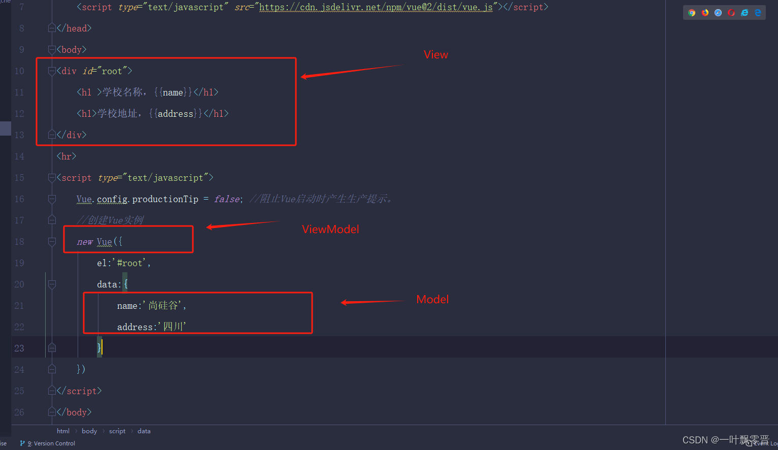Collapse the fold marker on line 16

(52, 199)
